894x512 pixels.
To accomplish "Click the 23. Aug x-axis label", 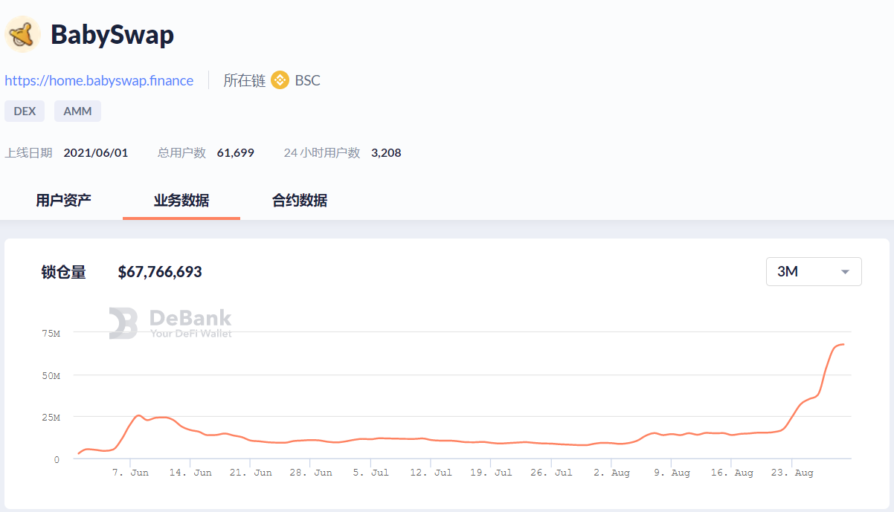I will 794,473.
